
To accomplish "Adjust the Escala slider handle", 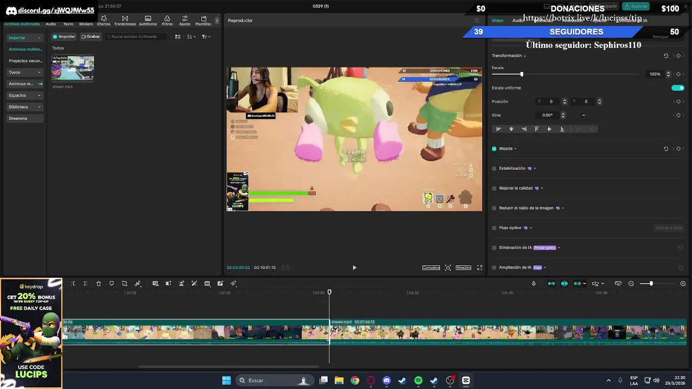I will pyautogui.click(x=522, y=74).
